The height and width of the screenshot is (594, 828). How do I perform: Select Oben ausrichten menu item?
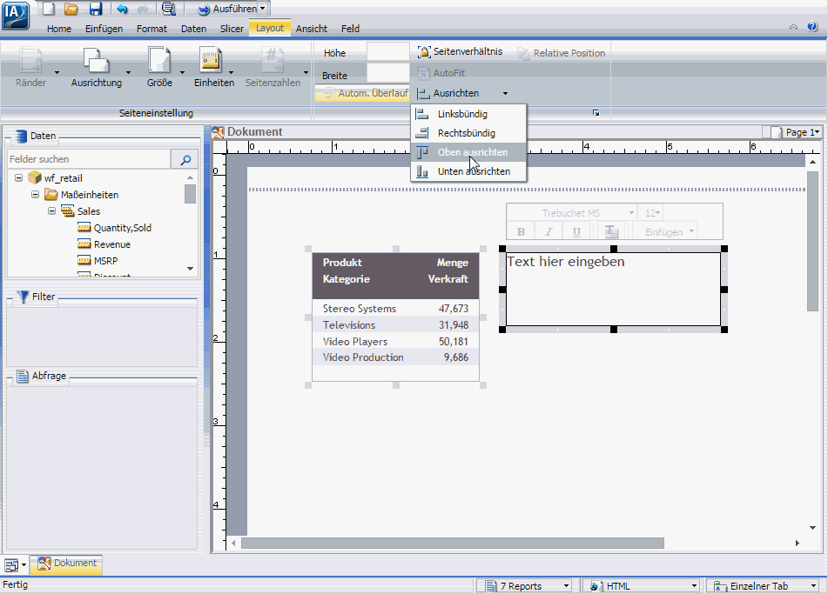pyautogui.click(x=468, y=152)
